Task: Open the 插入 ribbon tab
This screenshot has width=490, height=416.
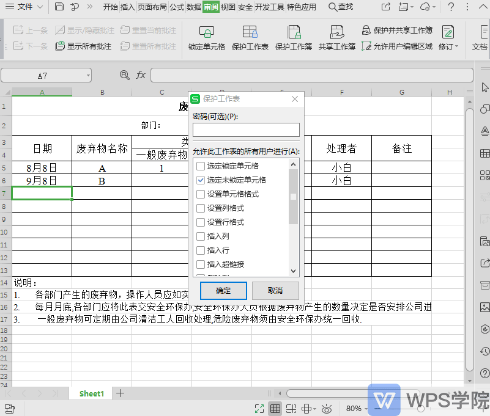Action: (127, 7)
